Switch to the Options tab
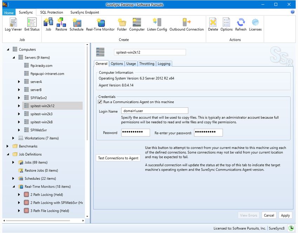 (117, 64)
